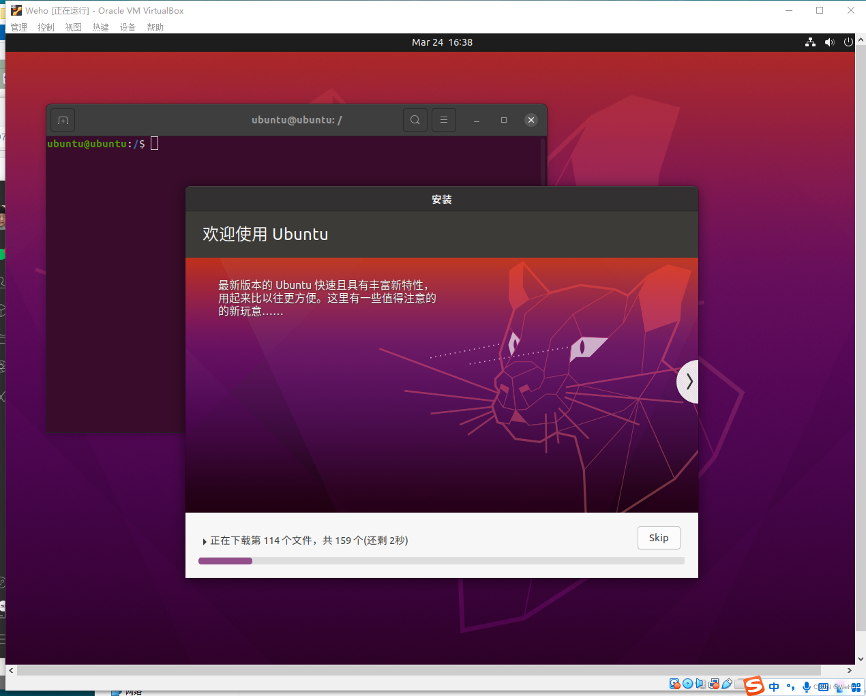The width and height of the screenshot is (866, 696).
Task: Click the VirtualBox audio status icon
Action: coord(700,684)
